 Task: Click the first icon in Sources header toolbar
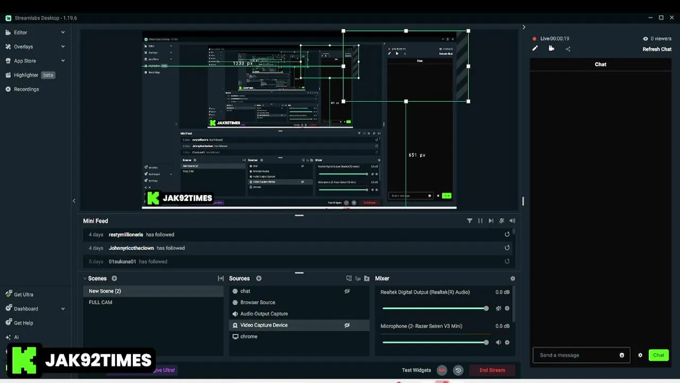click(349, 278)
